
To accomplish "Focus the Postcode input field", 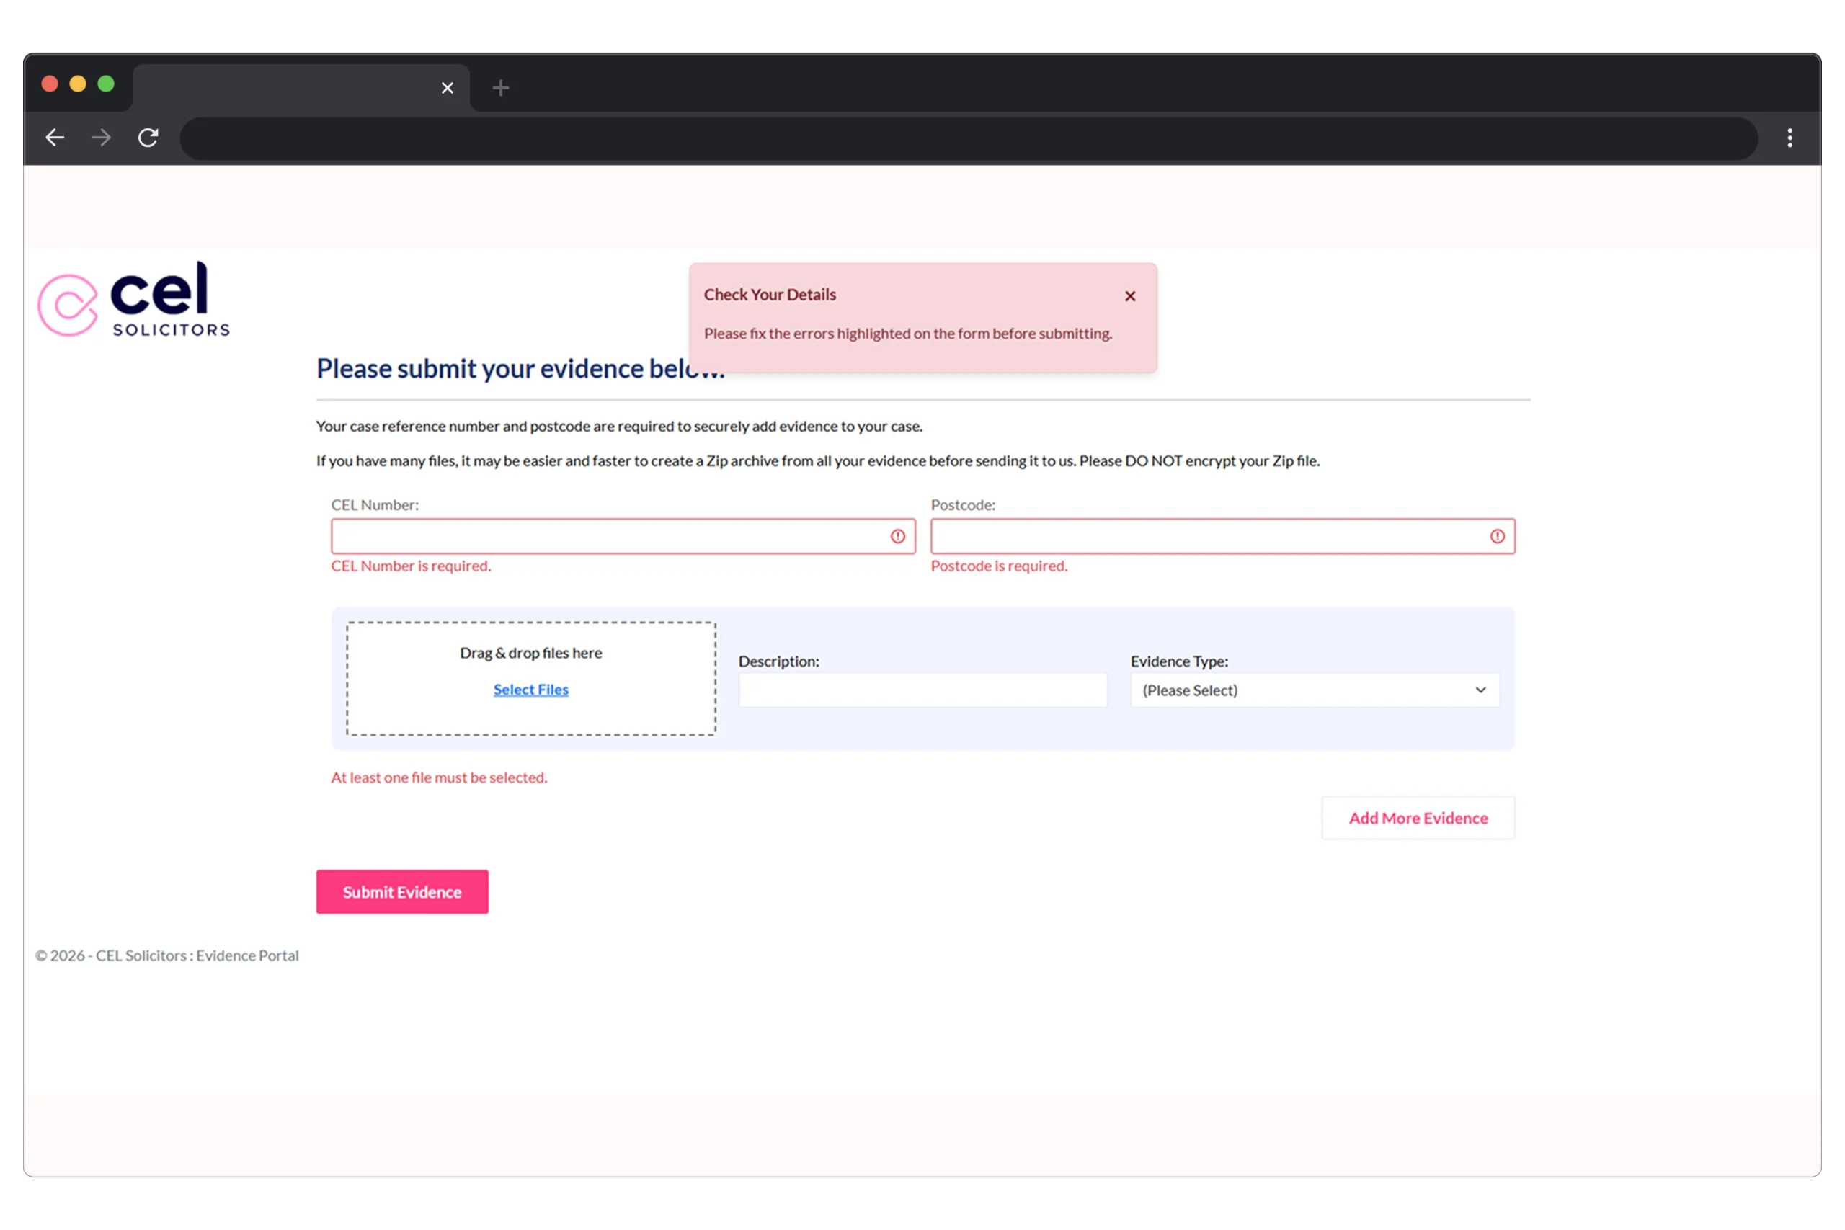I will [x=1222, y=536].
